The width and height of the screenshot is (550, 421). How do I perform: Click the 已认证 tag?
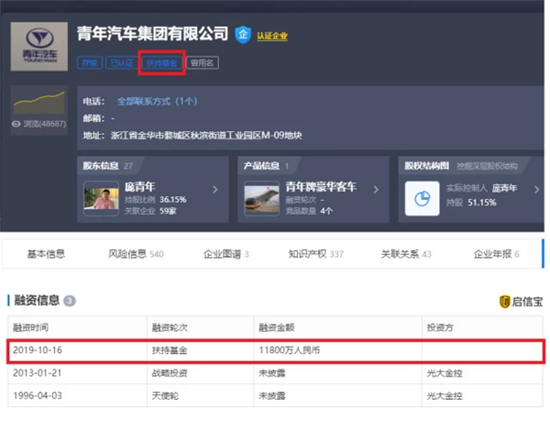(x=122, y=63)
